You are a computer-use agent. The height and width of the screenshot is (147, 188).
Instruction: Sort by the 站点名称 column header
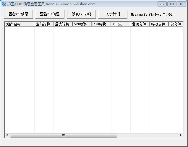(x=20, y=24)
